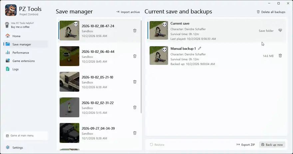Select thumbnail of save 2026-10-02_08-47-24
The image size is (293, 154).
click(x=69, y=31)
